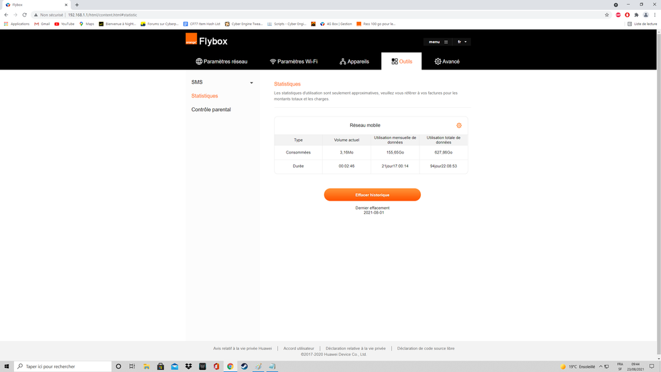Open the Extensions puzzle icon

click(637, 15)
